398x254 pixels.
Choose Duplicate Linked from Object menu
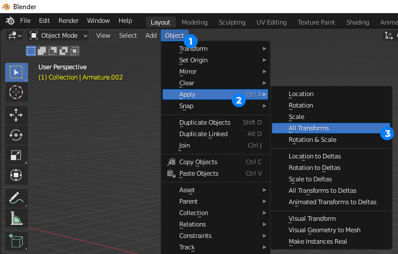click(x=215, y=134)
